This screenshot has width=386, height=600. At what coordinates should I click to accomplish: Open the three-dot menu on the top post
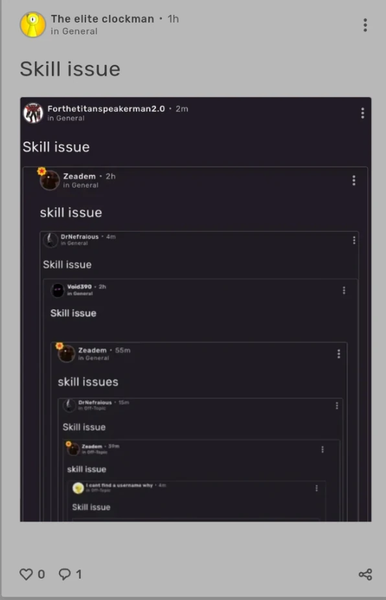pyautogui.click(x=365, y=25)
